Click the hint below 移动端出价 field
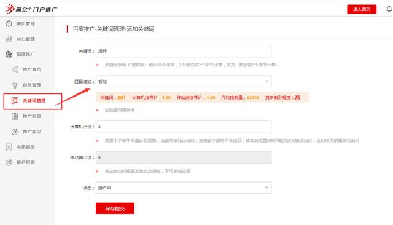The width and height of the screenshot is (393, 225). click(147, 172)
